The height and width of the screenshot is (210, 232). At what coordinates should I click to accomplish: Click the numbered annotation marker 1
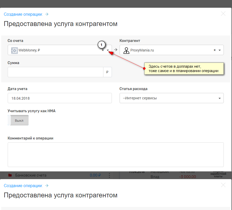[x=101, y=45]
